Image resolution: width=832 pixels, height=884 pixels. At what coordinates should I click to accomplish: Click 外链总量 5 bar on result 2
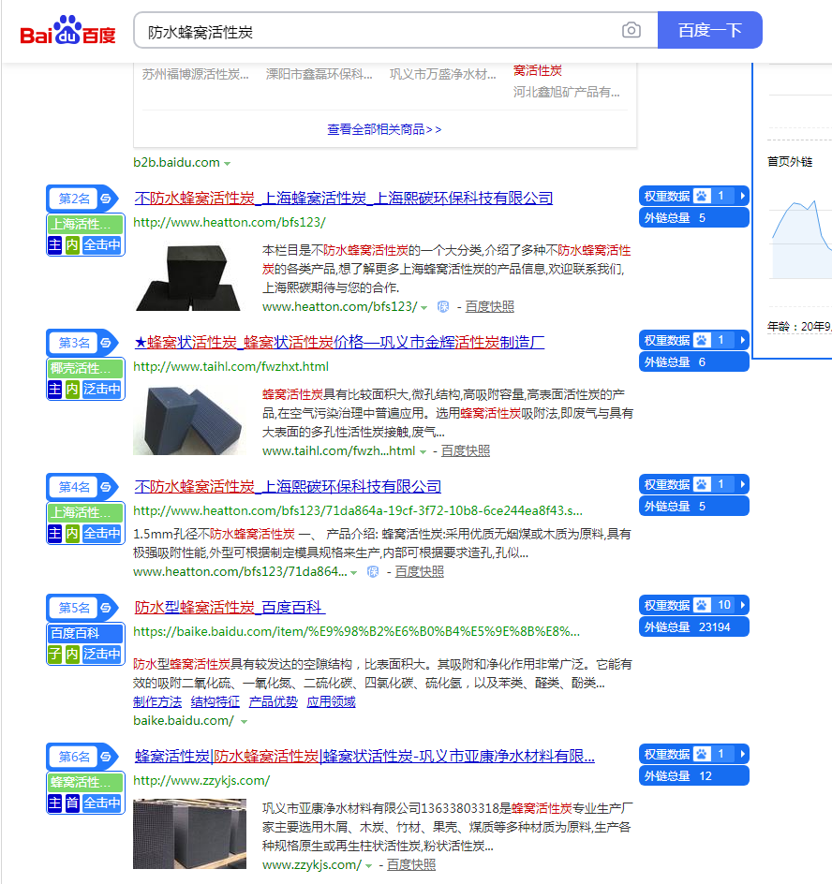(694, 218)
